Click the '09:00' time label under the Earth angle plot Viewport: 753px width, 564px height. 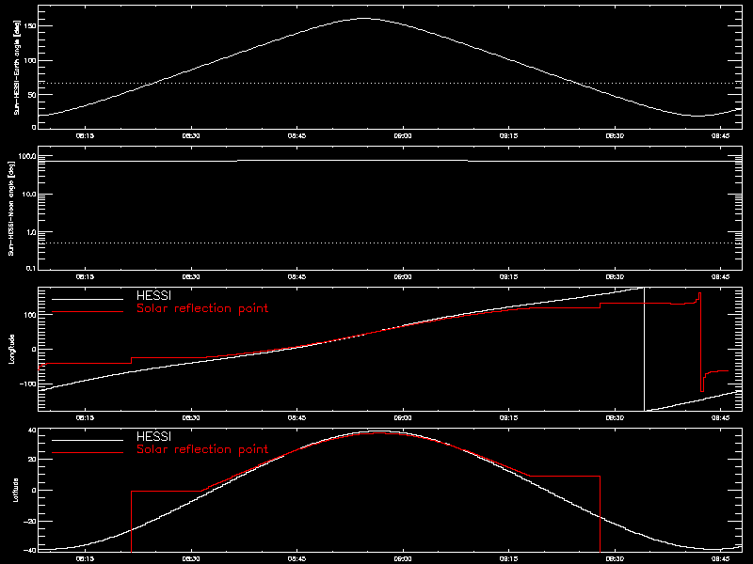(x=403, y=135)
